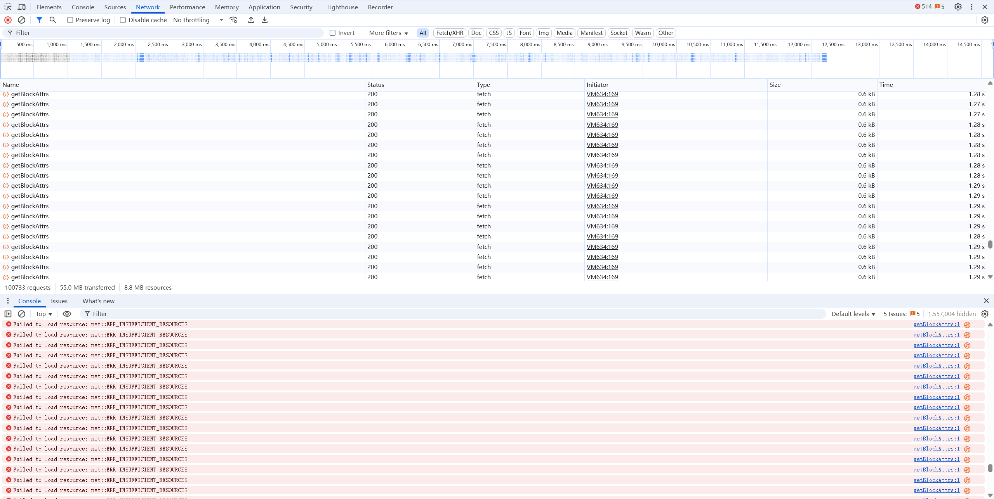Open VM634:169 initiator link in first row
Viewport: 994px width, 499px height.
pyautogui.click(x=602, y=94)
